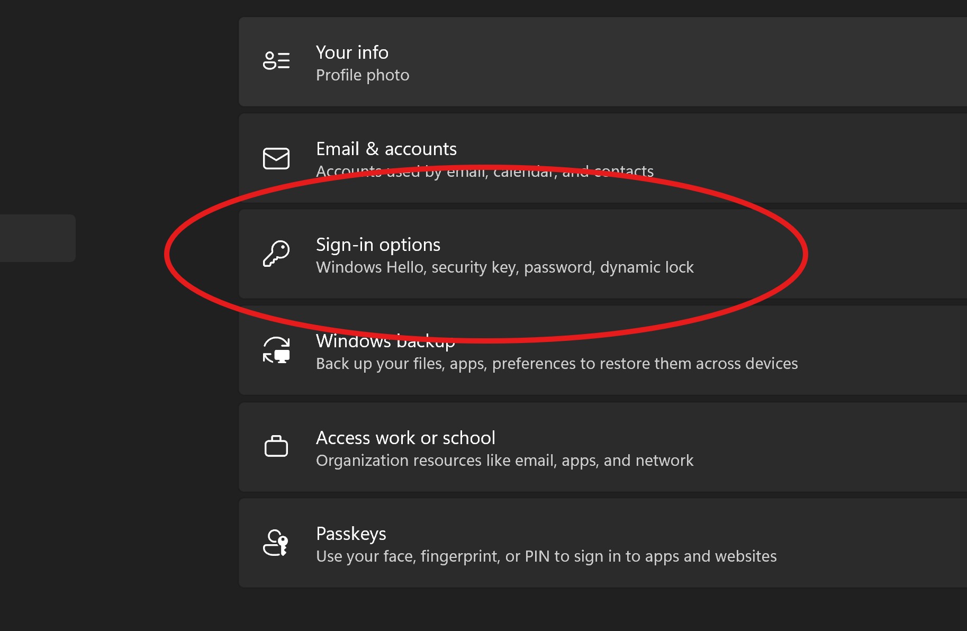Click the small tile on the left edge
The image size is (967, 631).
pyautogui.click(x=38, y=238)
